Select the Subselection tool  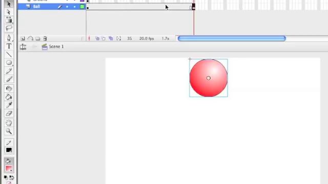click(9, 12)
